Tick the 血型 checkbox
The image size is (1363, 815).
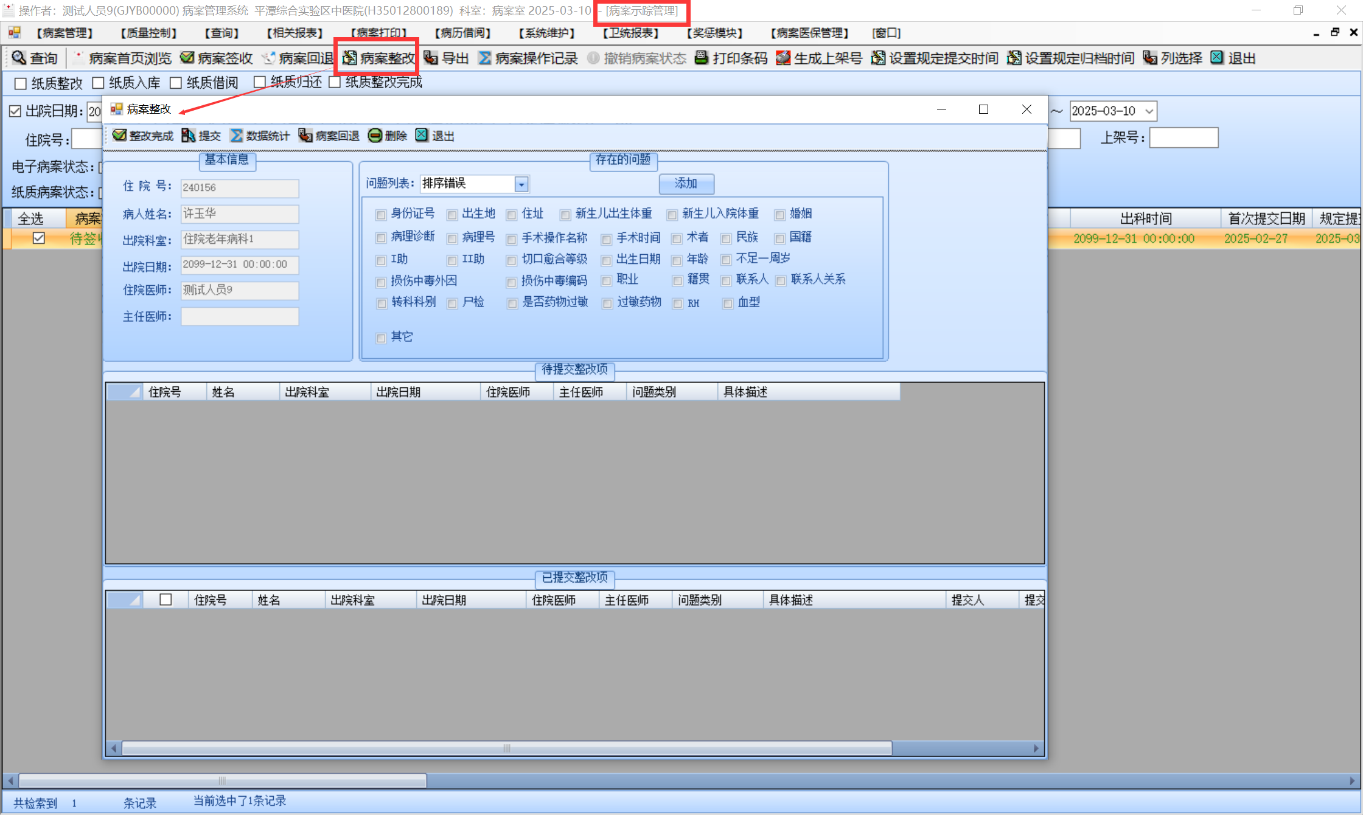click(728, 303)
